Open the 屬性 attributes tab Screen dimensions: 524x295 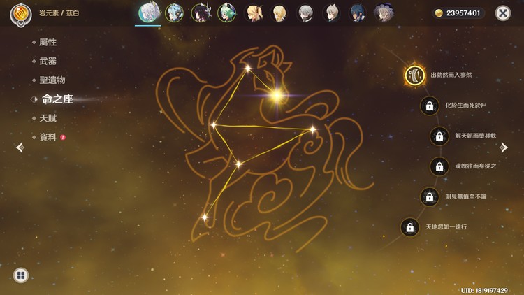pos(48,43)
